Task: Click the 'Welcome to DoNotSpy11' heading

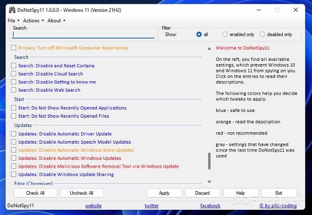Action: 242,48
